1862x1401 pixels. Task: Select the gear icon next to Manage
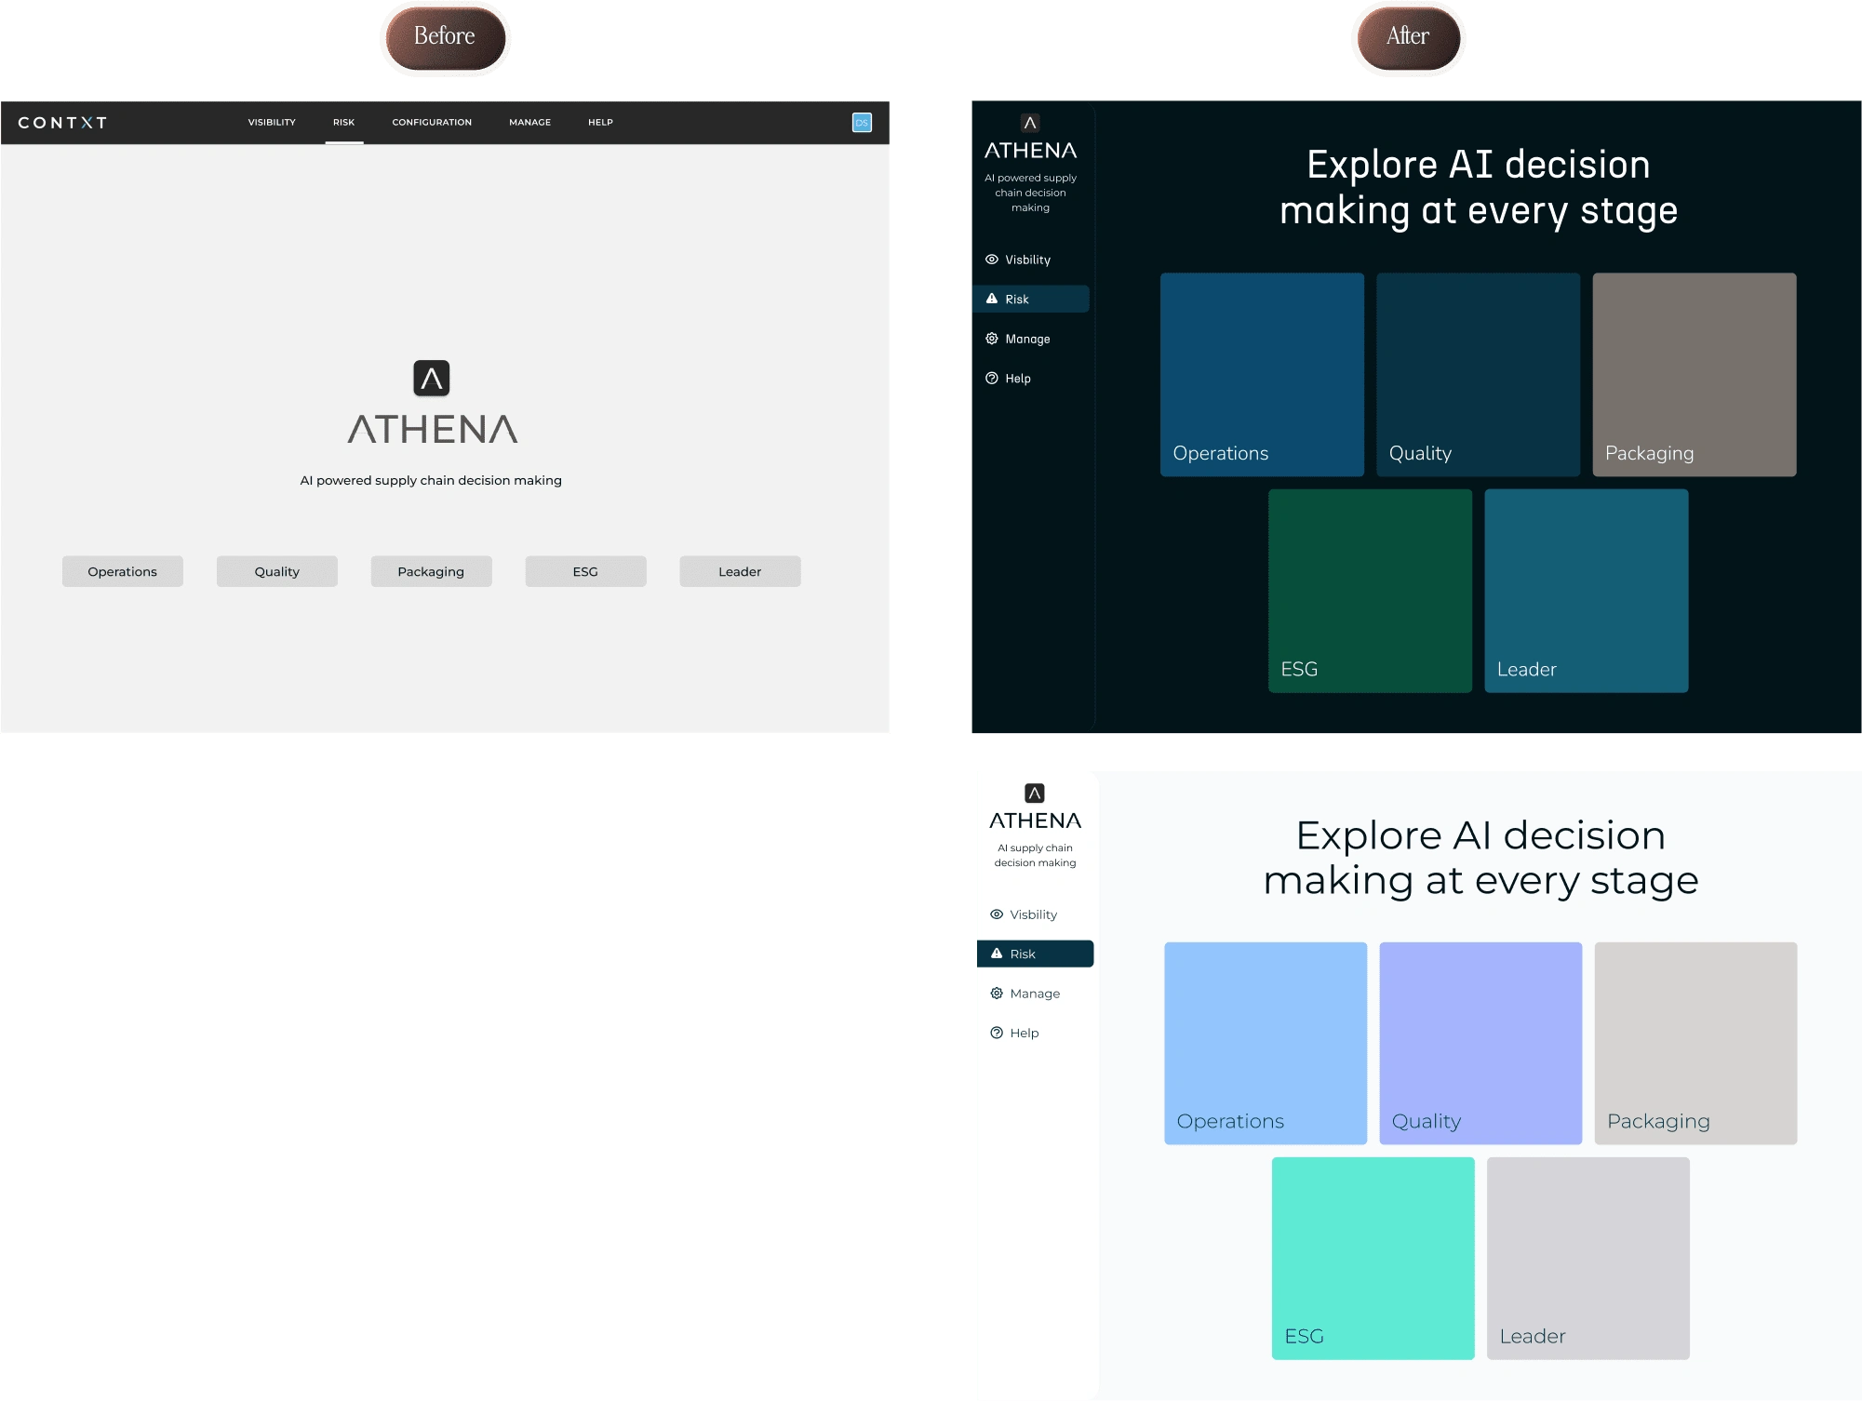(x=994, y=339)
